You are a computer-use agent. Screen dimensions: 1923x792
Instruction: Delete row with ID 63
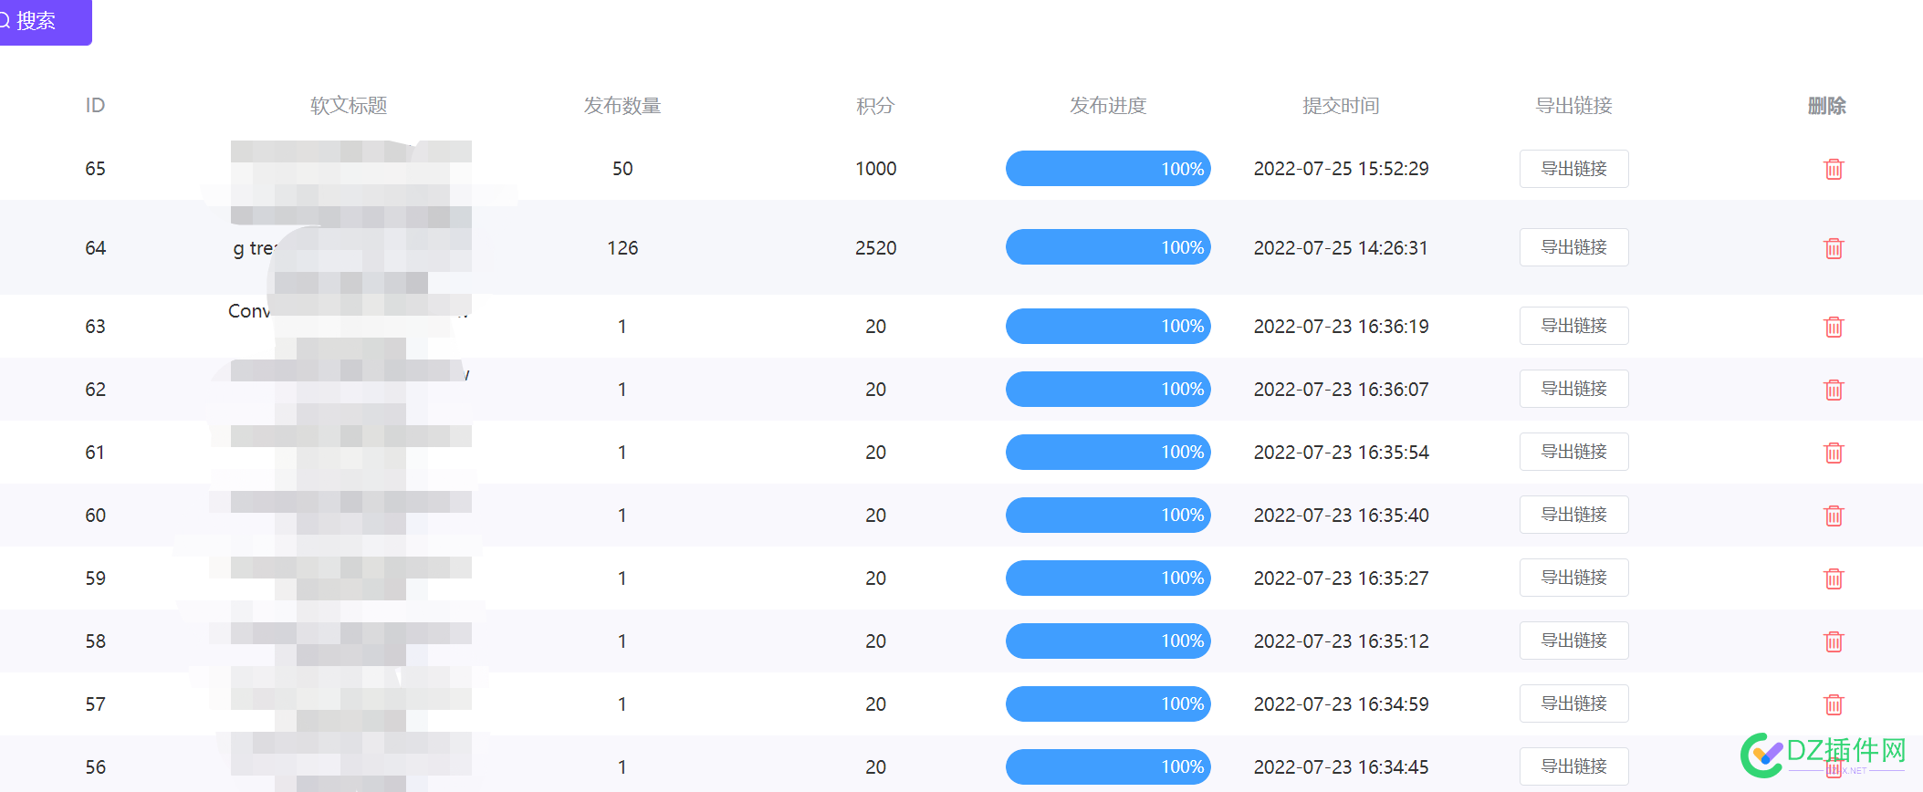pos(1834,327)
